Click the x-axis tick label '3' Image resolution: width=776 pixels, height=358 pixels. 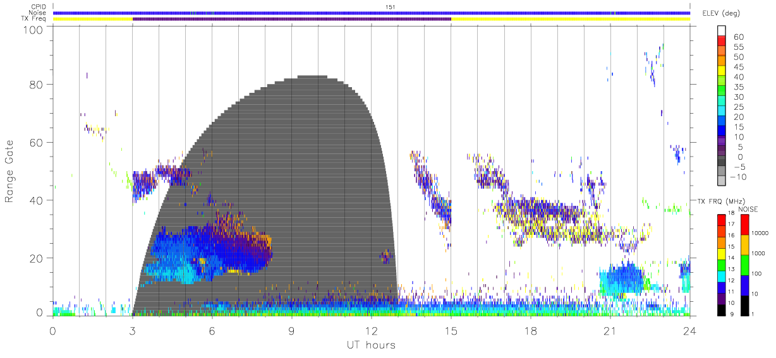coord(133,331)
